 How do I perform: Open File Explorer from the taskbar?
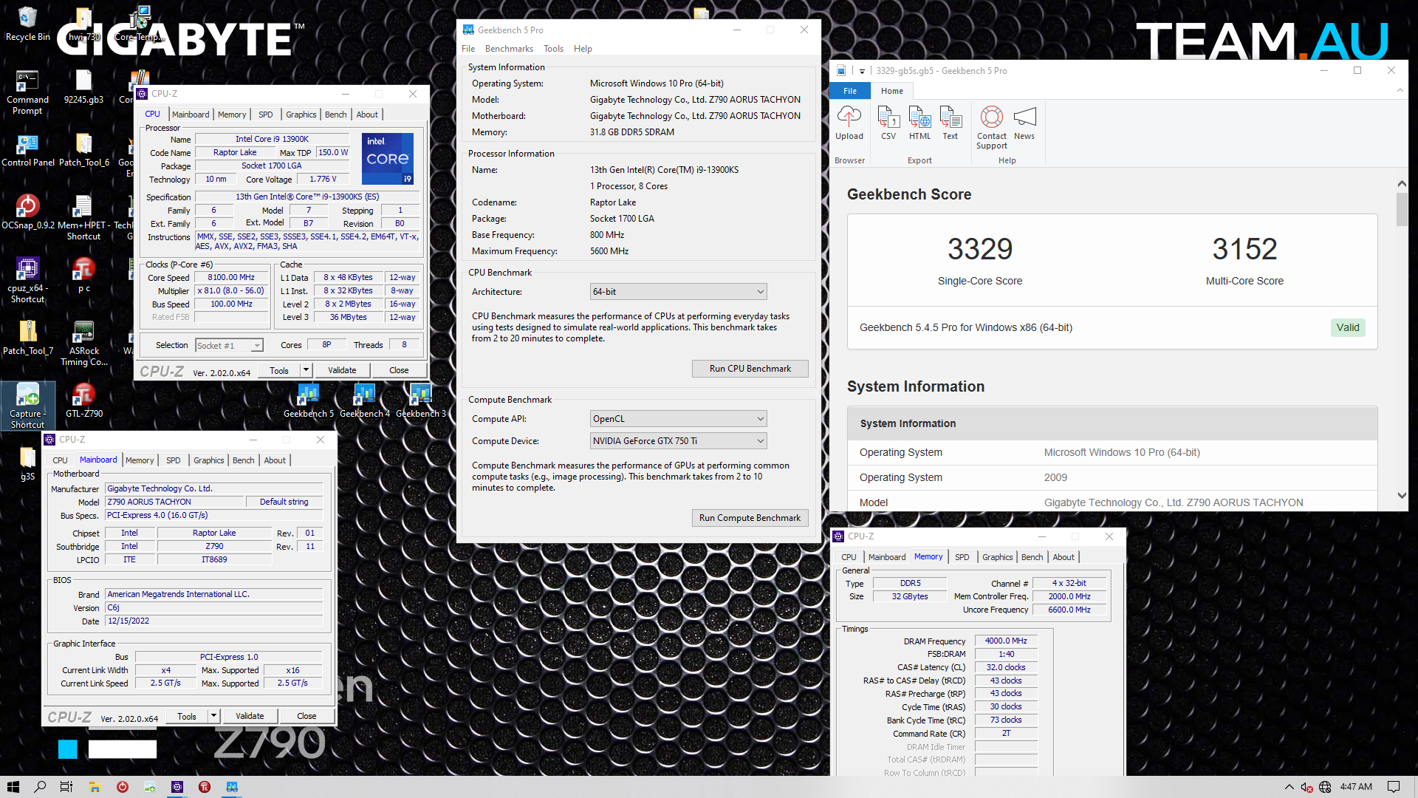point(95,787)
